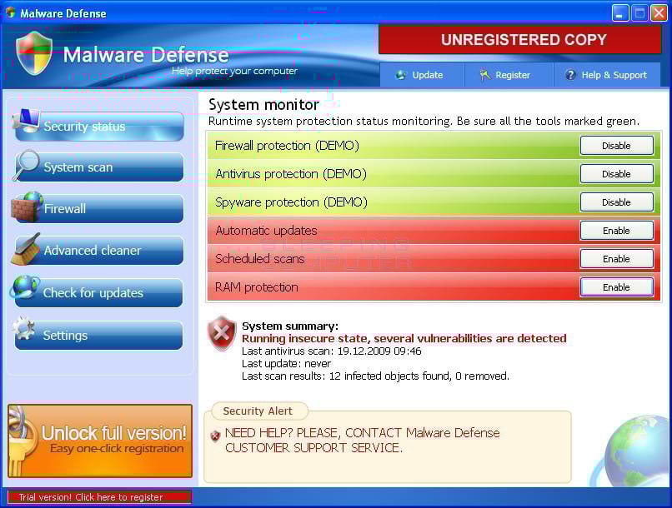Screen dimensions: 672x508
Task: Disable Firewall protection
Action: tap(616, 146)
